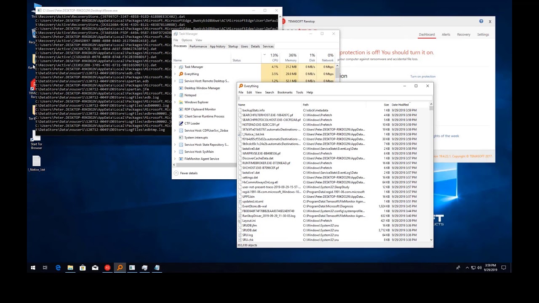Expand Service Host: Remote Desktop row

pyautogui.click(x=175, y=81)
